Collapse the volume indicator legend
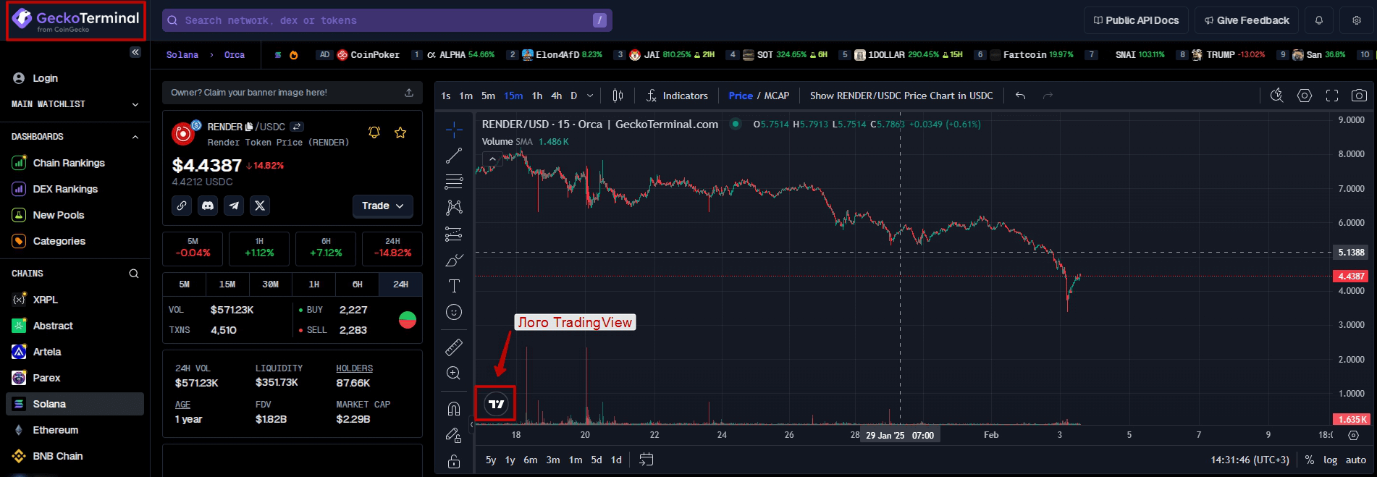Screen dimensions: 1377x477 pyautogui.click(x=492, y=159)
